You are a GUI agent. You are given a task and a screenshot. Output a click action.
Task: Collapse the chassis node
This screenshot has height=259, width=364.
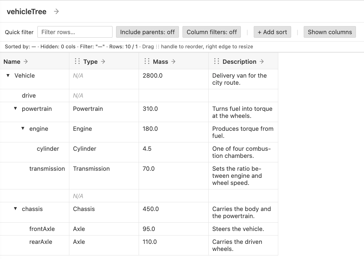[x=15, y=209]
